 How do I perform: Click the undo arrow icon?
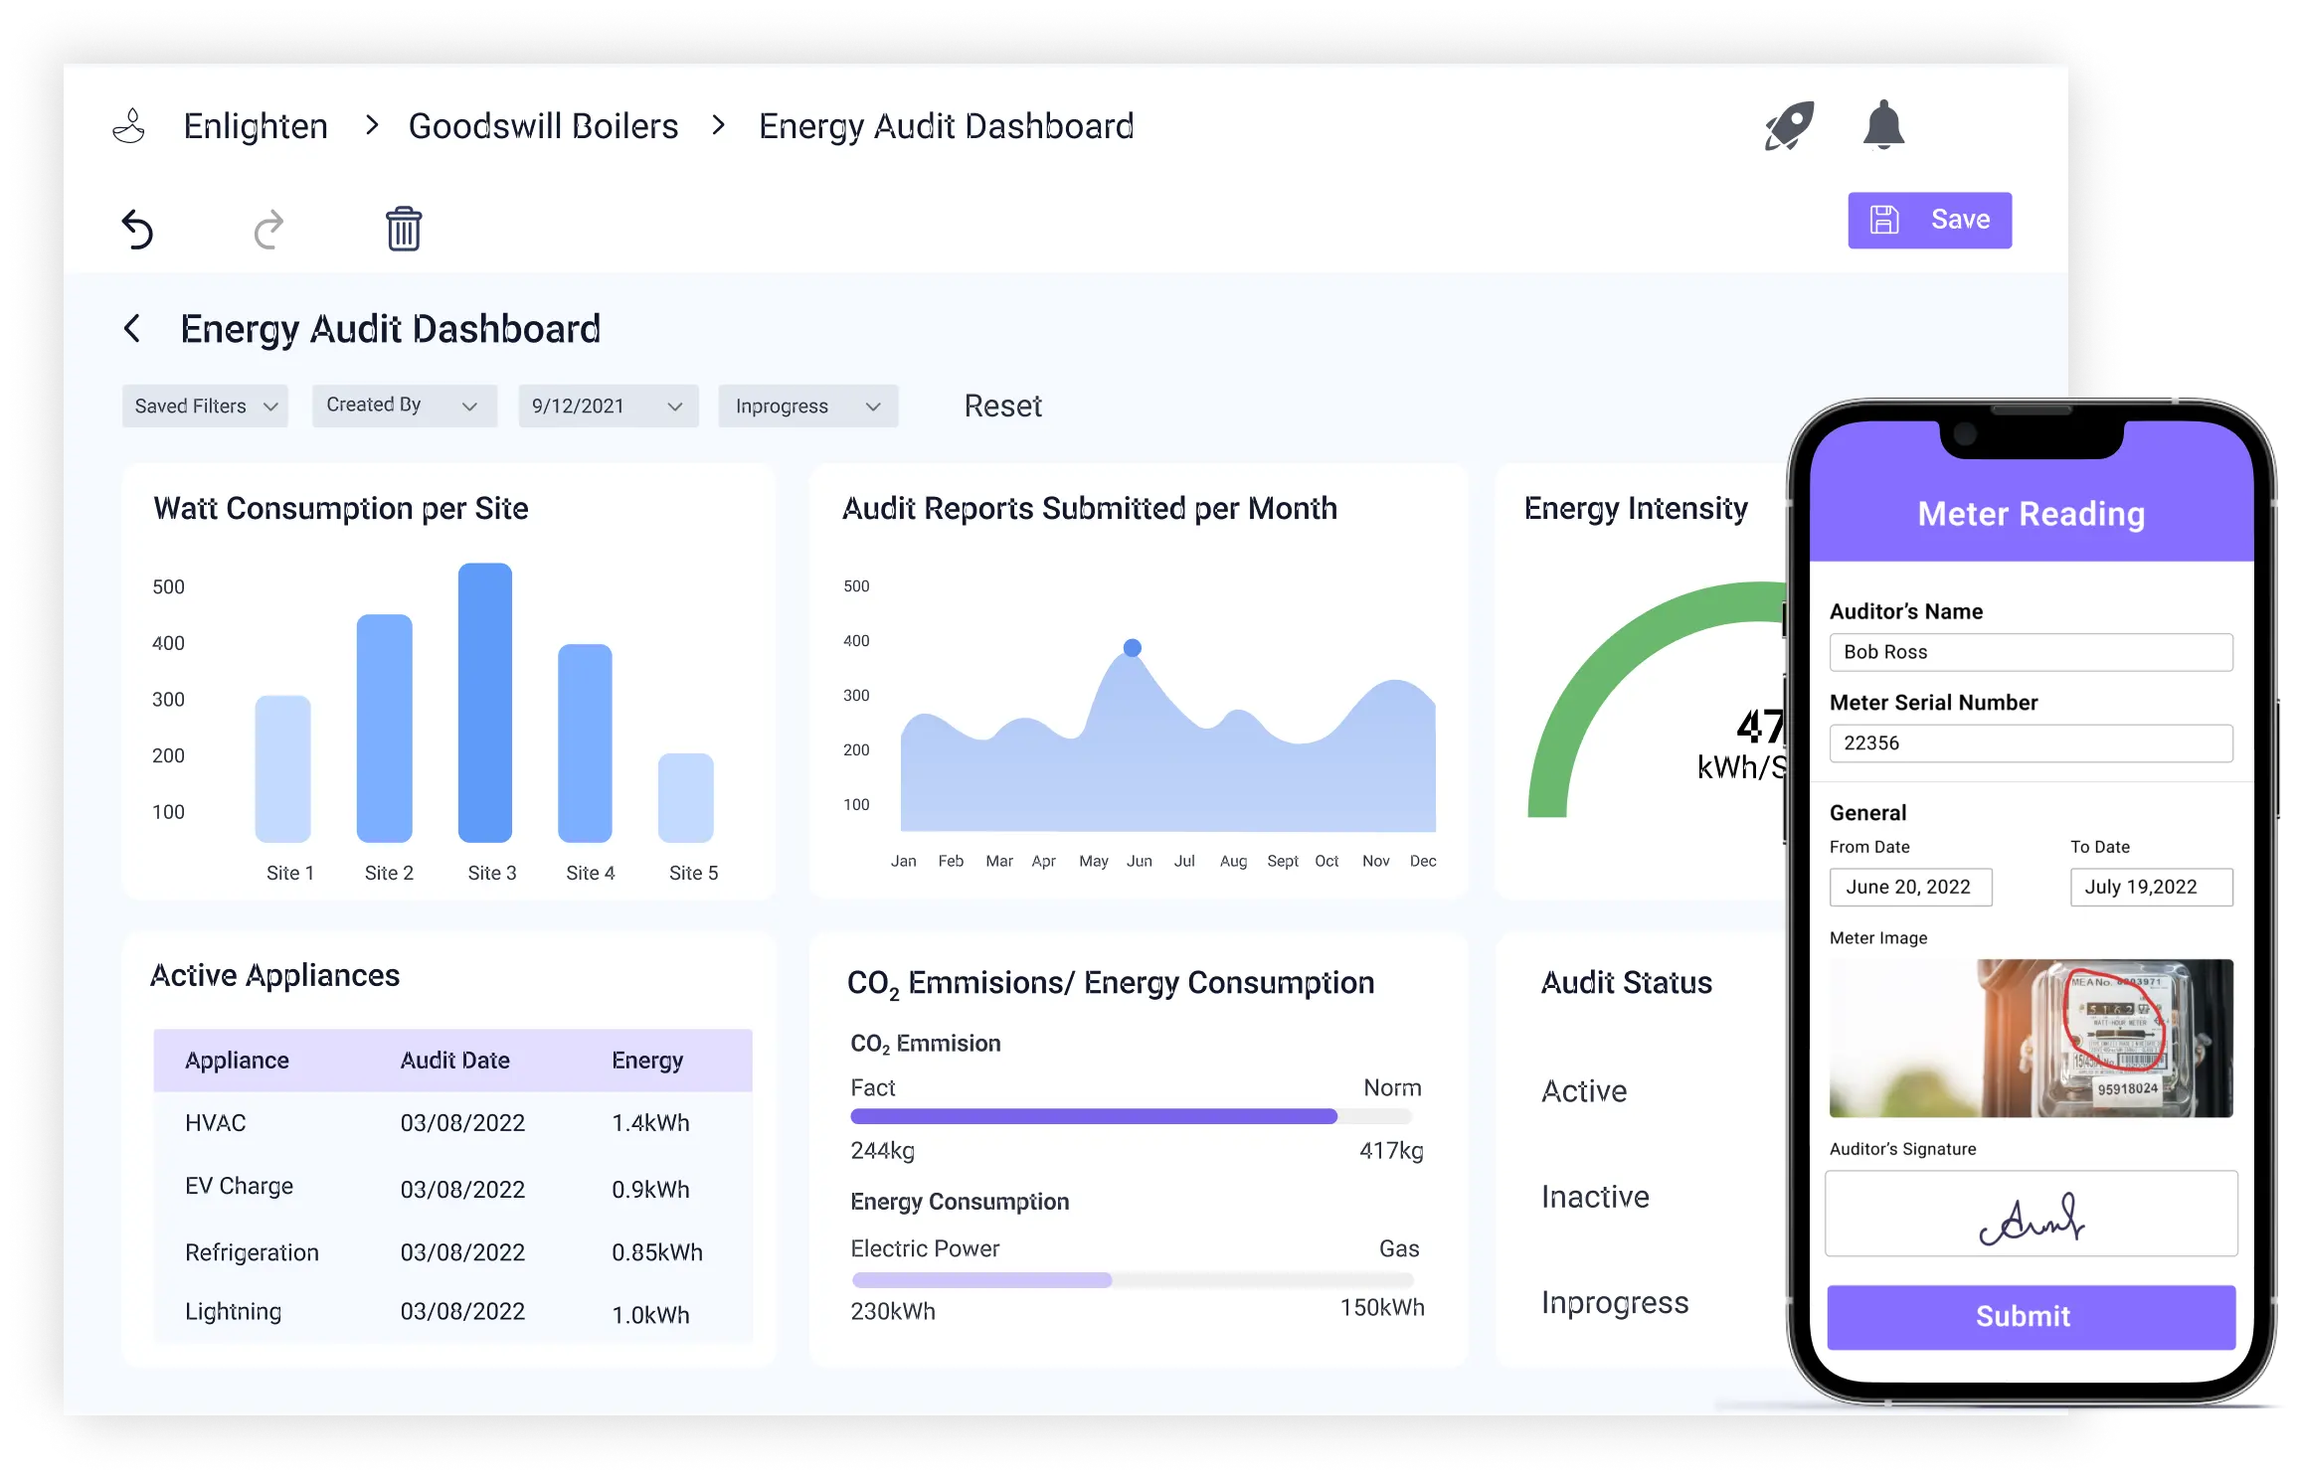tap(137, 230)
